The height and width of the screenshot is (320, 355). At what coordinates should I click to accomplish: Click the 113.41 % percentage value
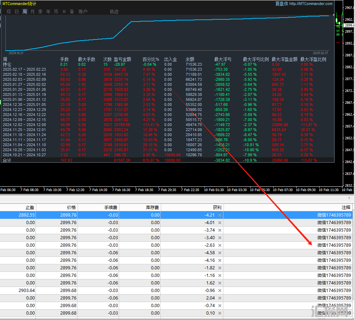pos(151,125)
